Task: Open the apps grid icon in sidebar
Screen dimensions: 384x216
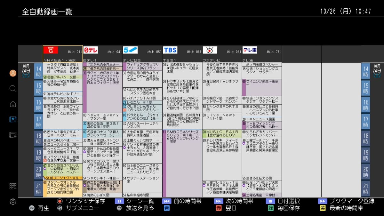Action: [13, 186]
